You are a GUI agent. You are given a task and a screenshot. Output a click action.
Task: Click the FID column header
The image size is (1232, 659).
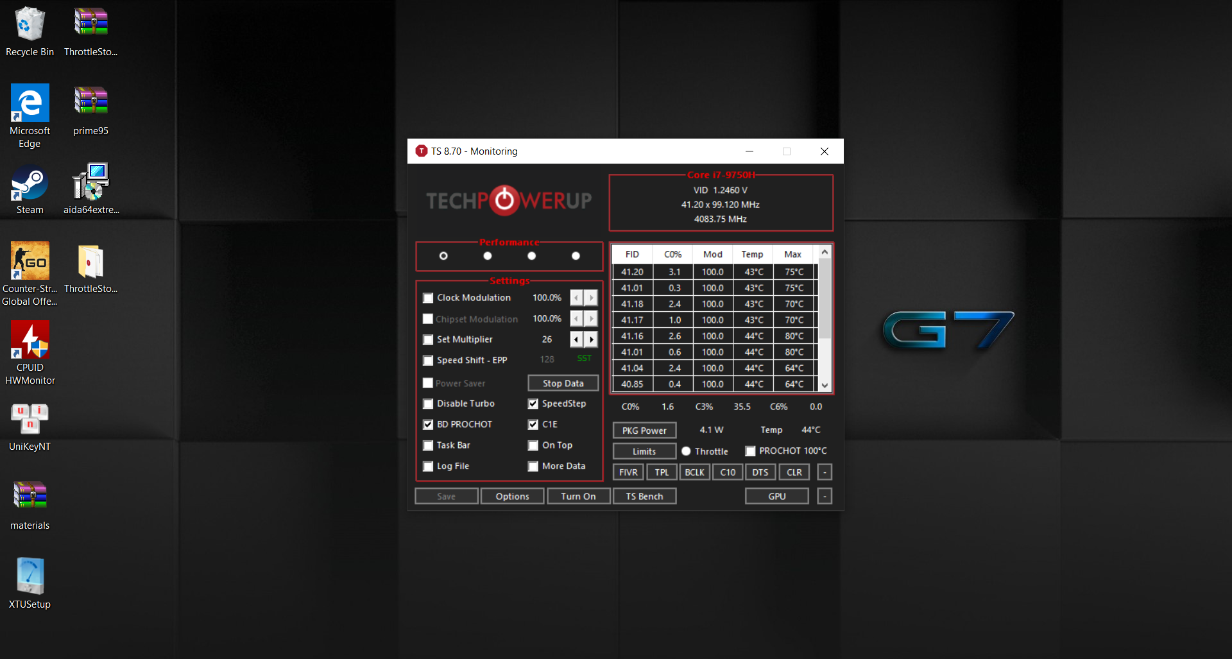tap(632, 255)
